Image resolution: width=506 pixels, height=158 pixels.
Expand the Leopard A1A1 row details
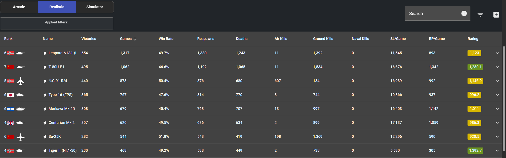pos(497,53)
